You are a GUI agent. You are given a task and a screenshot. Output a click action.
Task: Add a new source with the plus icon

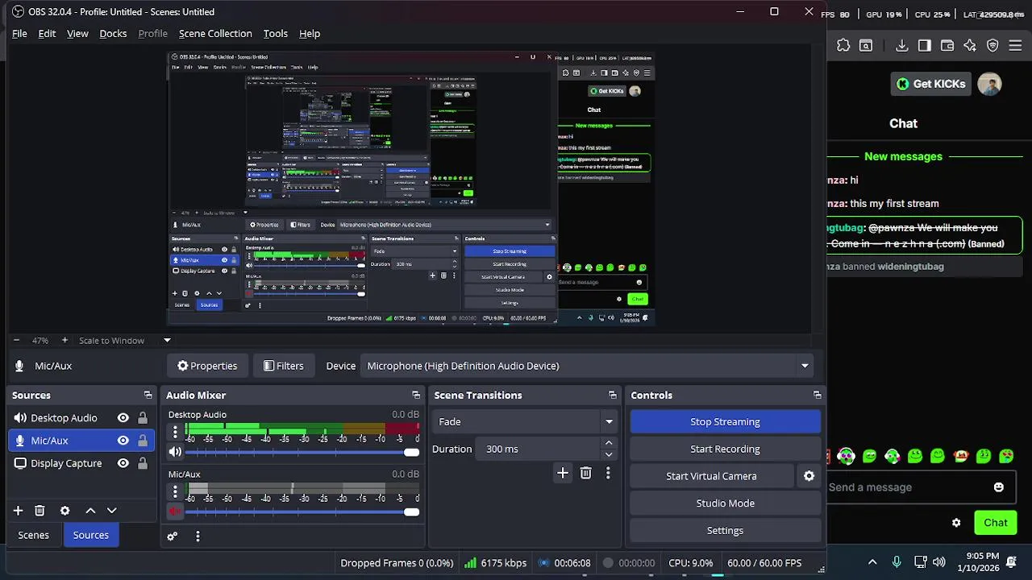(18, 511)
